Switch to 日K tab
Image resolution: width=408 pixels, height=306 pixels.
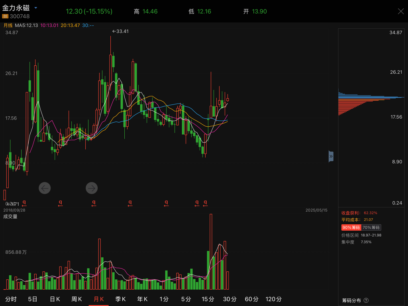point(55,299)
